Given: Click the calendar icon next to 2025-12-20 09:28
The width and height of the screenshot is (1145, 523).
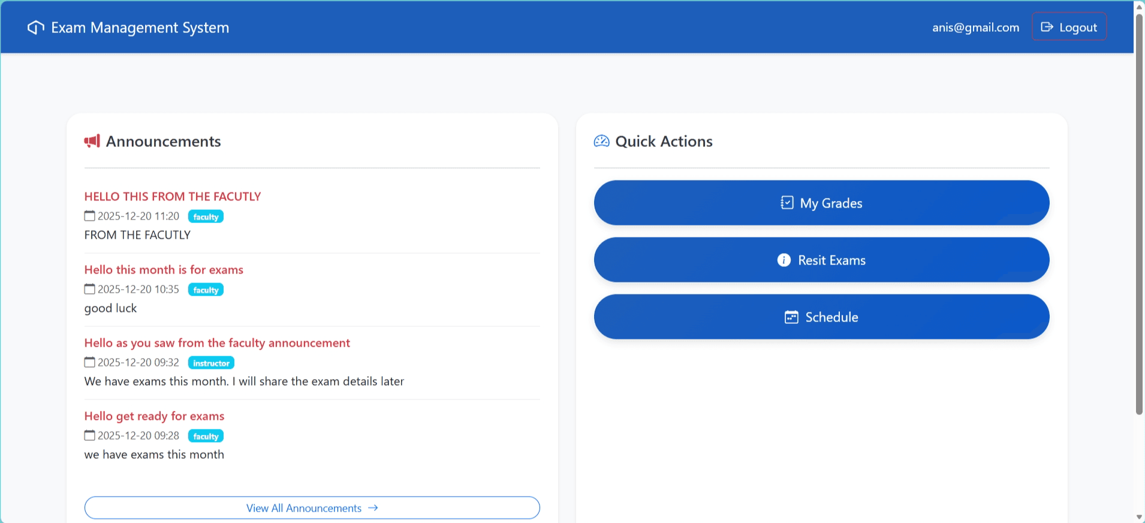Looking at the screenshot, I should click(x=90, y=435).
